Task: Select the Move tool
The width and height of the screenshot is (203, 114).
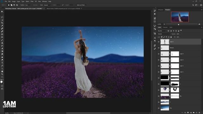Action: point(2,12)
